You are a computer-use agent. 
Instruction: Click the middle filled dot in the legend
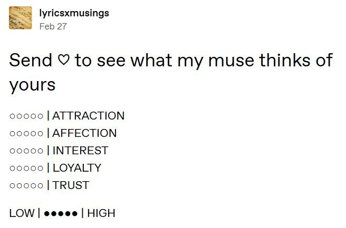coord(61,214)
